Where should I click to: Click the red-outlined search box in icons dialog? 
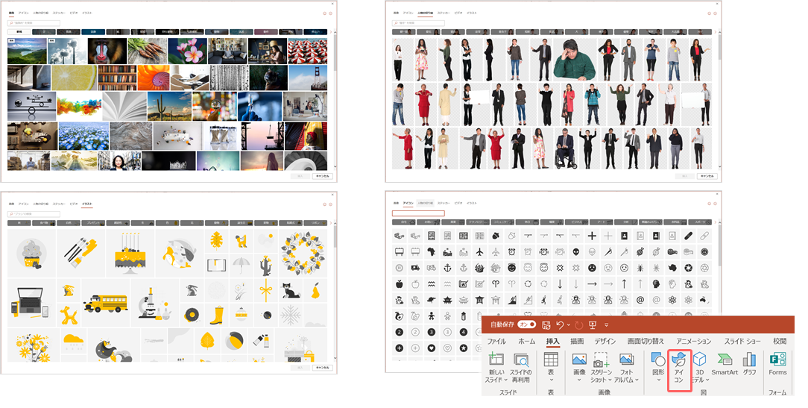(x=418, y=213)
